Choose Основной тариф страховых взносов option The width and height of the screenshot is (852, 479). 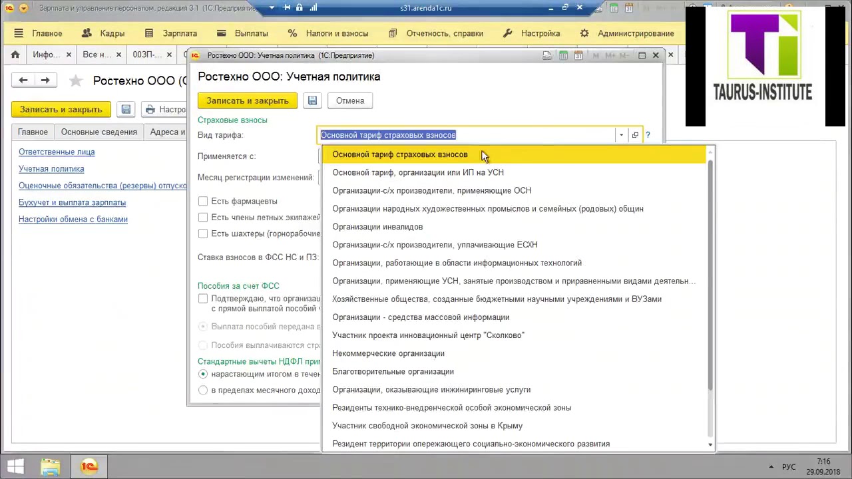513,154
